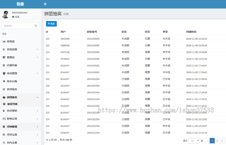Click the 币种管理 list icon

[4, 127]
